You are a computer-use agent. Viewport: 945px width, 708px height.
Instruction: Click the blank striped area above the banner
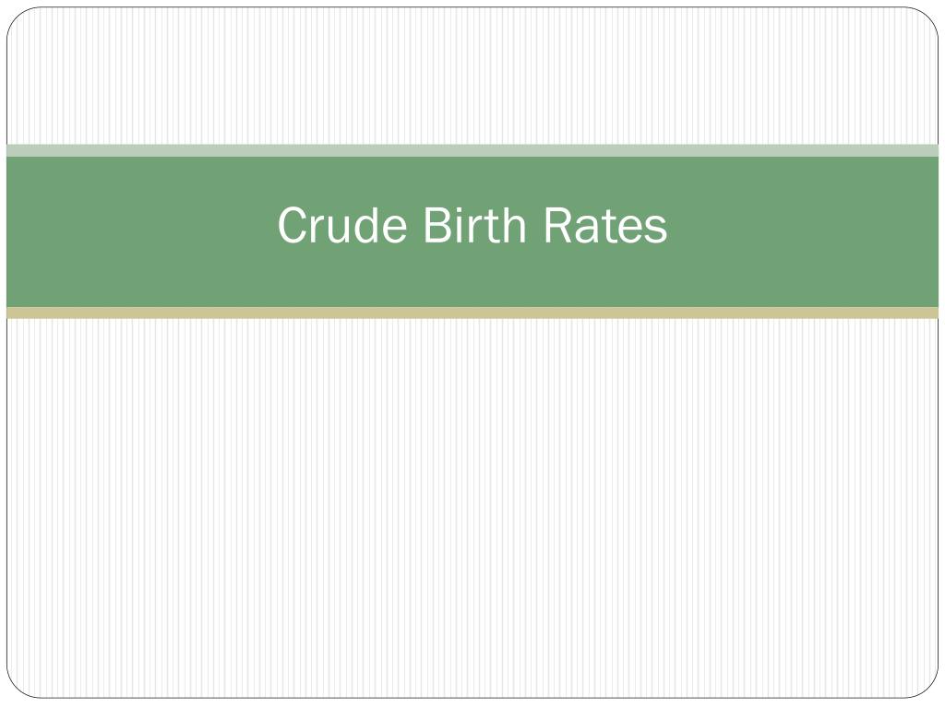pyautogui.click(x=472, y=76)
